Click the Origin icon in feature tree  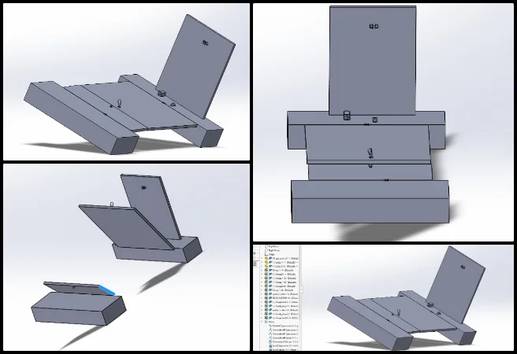point(266,254)
